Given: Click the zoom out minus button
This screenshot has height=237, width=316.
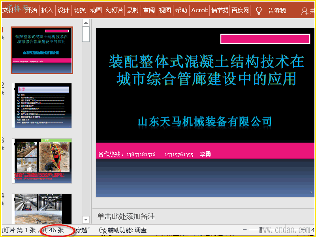Looking at the screenshot, I should pyautogui.click(x=245, y=230).
